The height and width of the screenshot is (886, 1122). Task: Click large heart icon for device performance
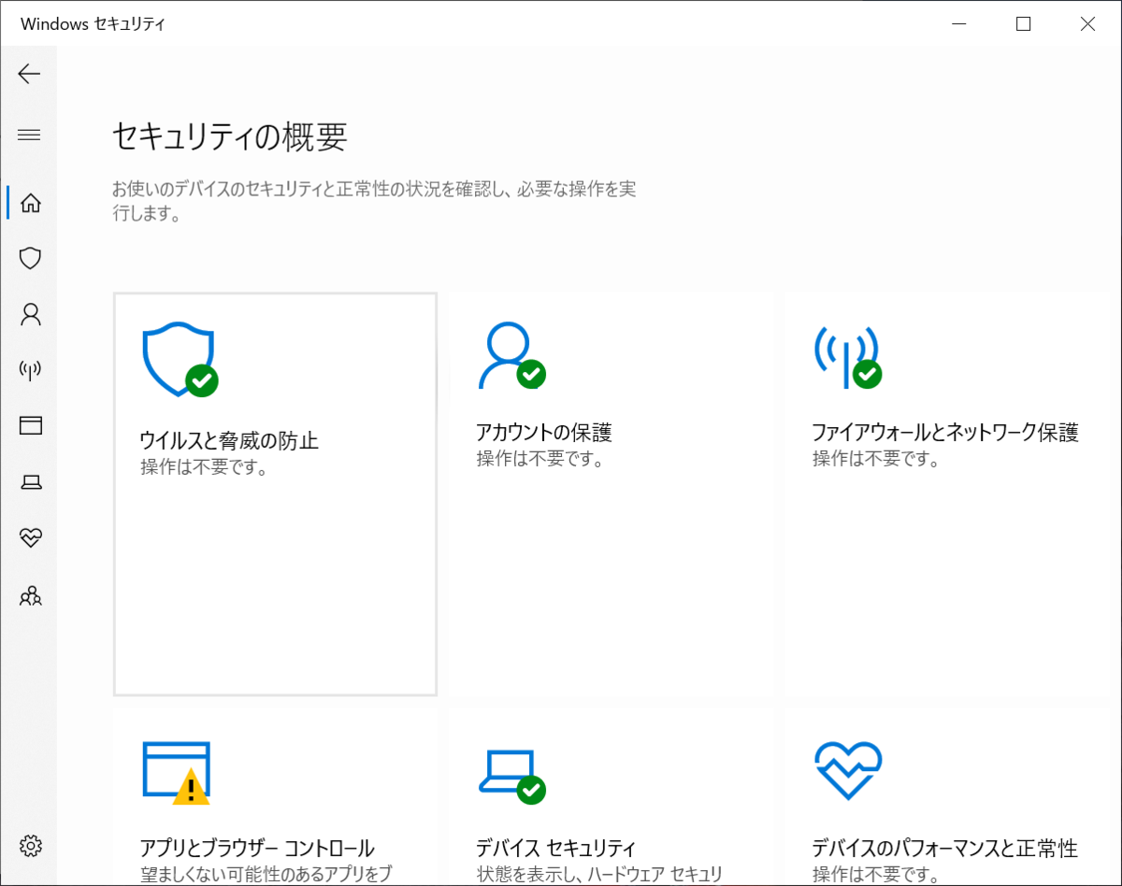pyautogui.click(x=847, y=771)
